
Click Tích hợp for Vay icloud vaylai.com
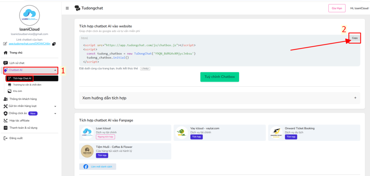click(x=196, y=137)
